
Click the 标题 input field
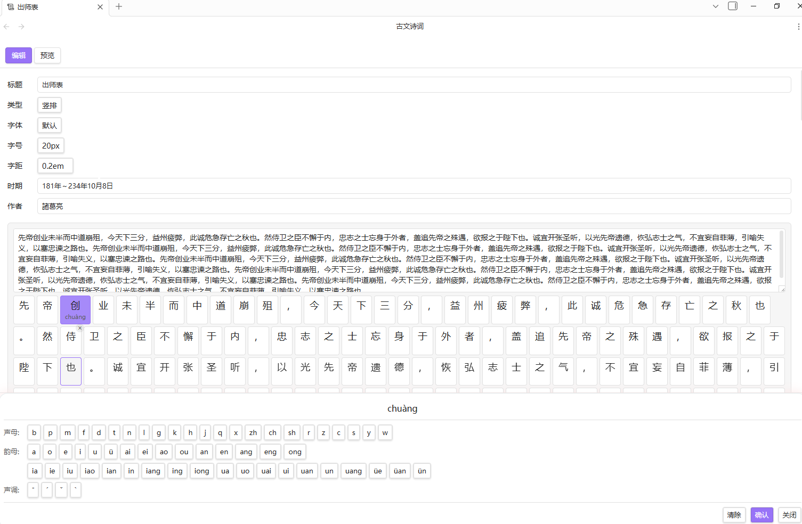click(x=414, y=85)
